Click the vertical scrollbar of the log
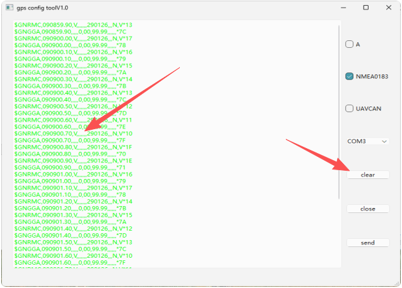 [340, 113]
